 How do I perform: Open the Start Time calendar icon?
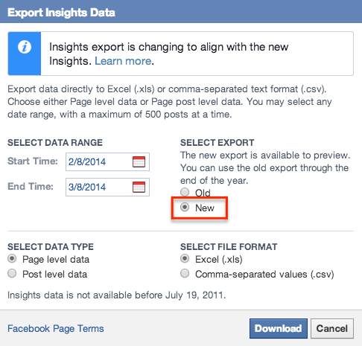[x=139, y=161]
